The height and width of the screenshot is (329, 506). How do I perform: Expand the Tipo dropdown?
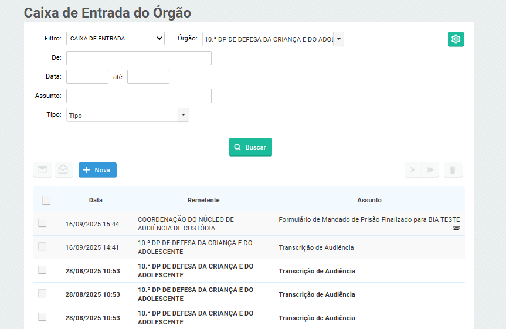point(184,115)
